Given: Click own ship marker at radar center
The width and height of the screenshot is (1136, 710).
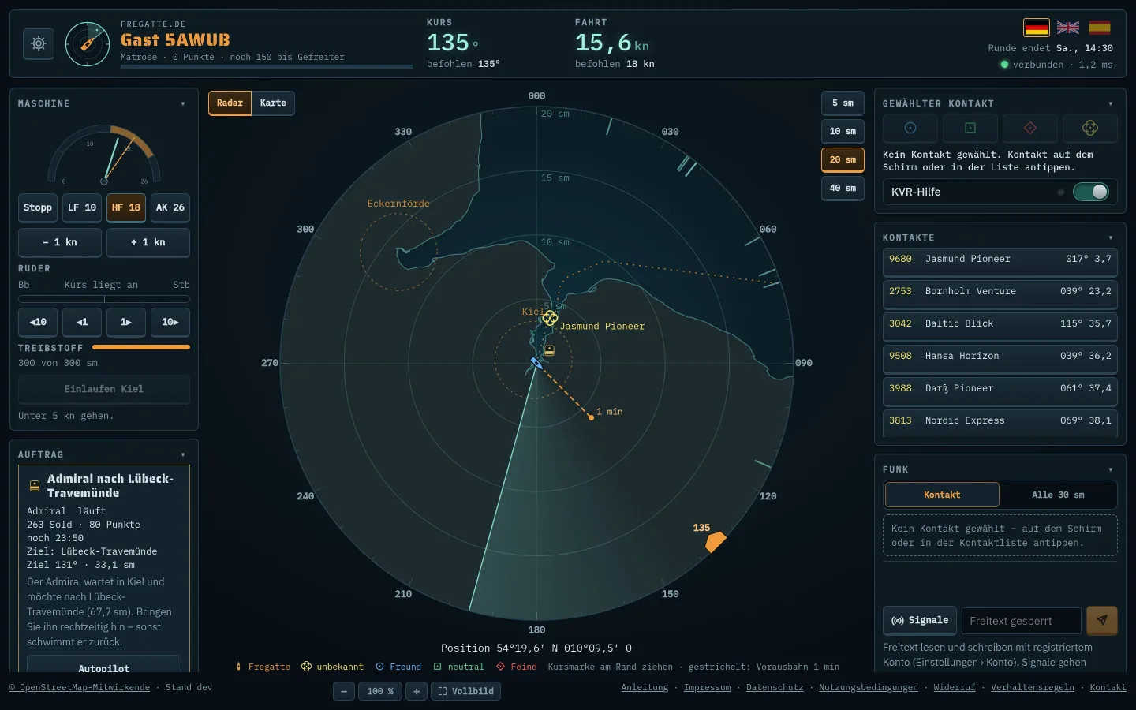Looking at the screenshot, I should (536, 363).
